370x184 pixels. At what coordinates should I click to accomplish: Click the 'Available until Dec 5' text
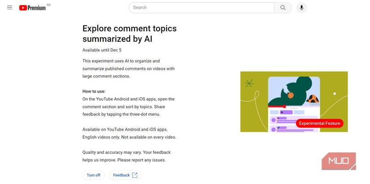(102, 50)
